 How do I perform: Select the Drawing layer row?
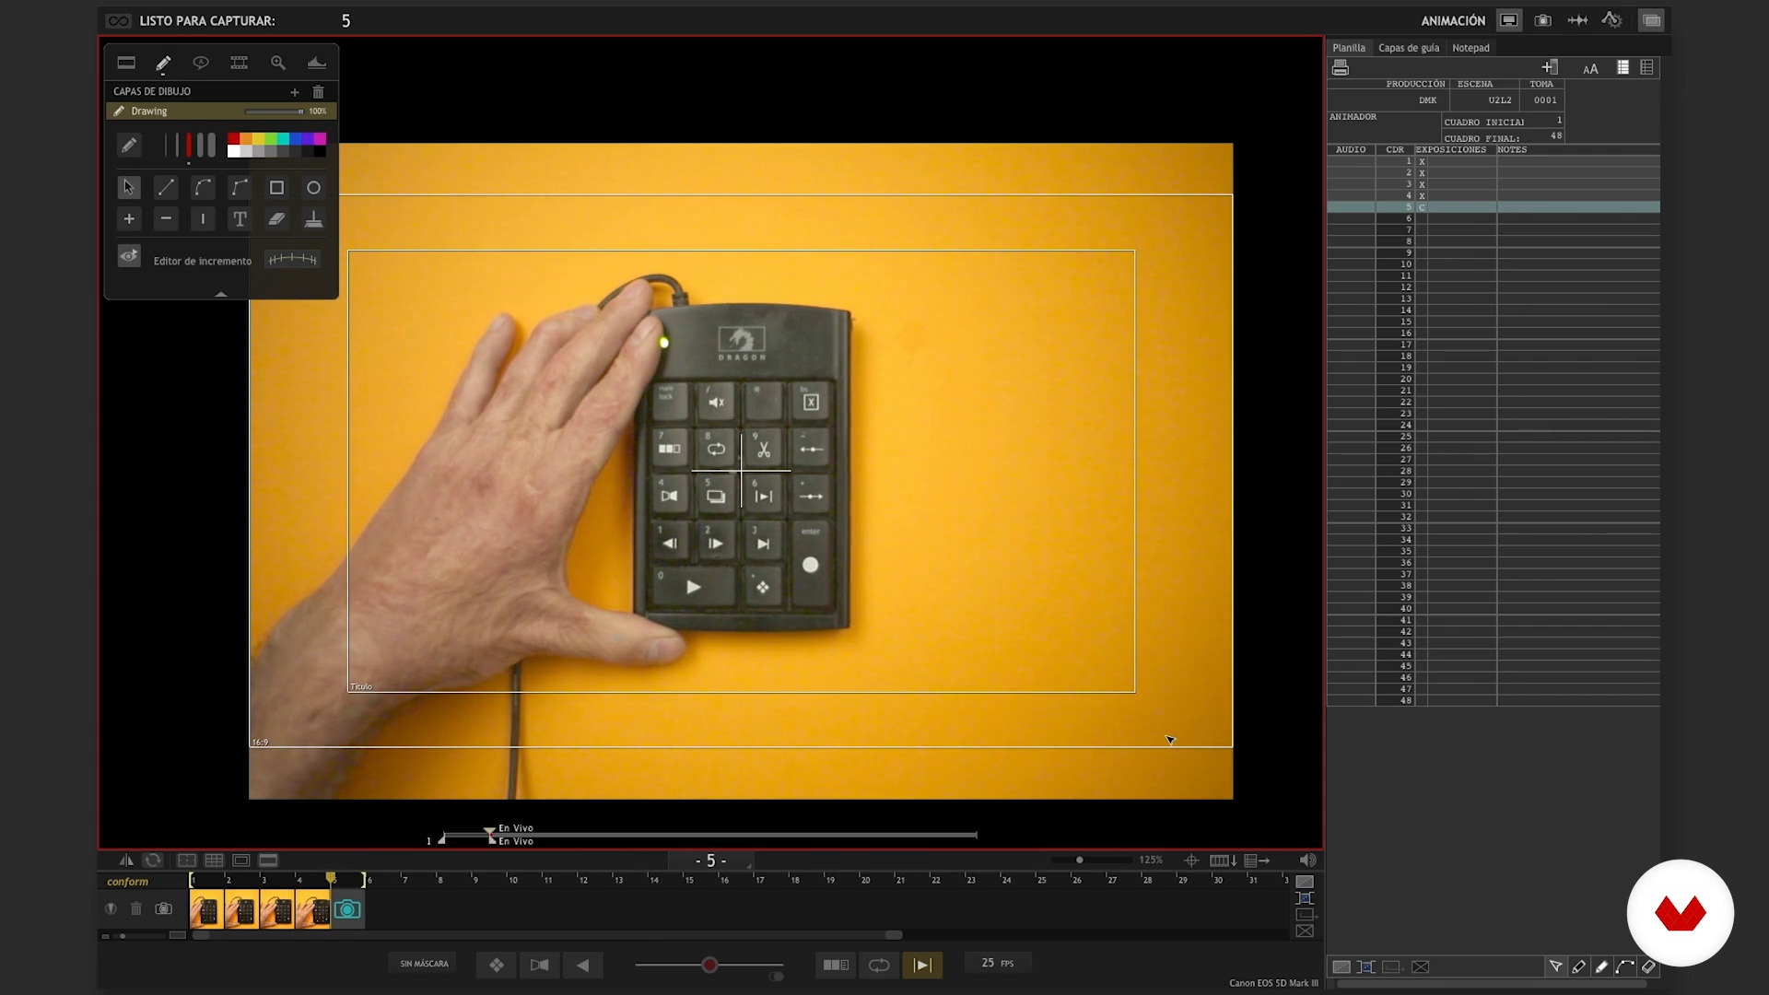point(221,111)
